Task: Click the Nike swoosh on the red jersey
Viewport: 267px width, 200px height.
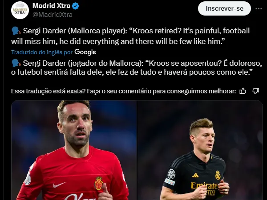Action: pyautogui.click(x=59, y=184)
